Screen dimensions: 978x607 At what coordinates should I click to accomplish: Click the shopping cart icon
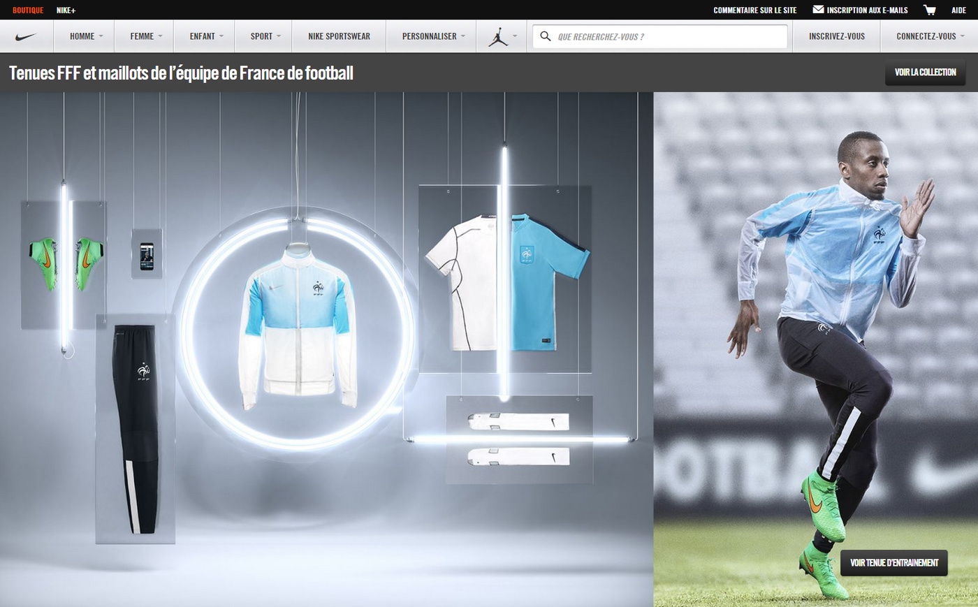(929, 10)
